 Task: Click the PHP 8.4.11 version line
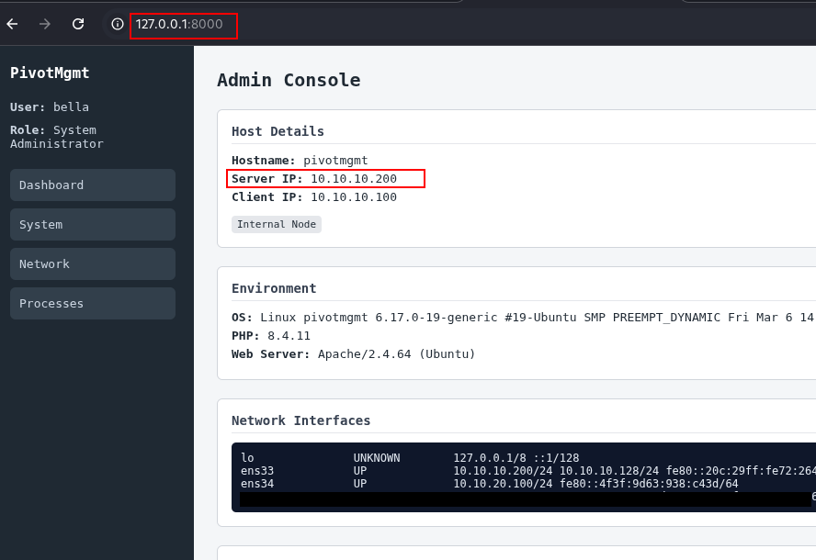(271, 336)
